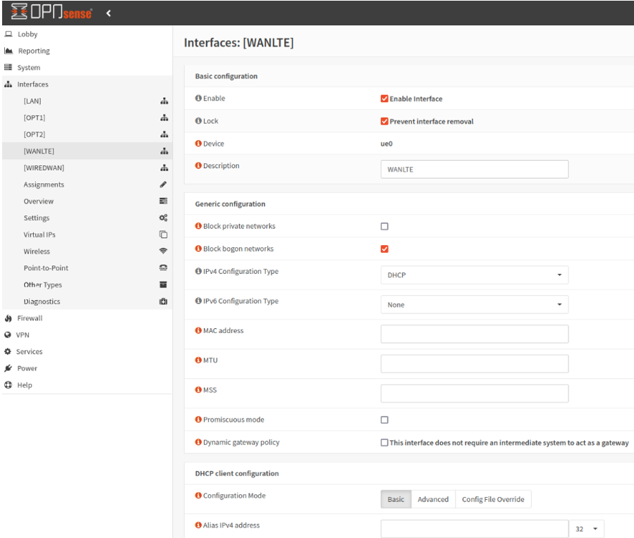Uncheck the Block bogon networks checkbox
The image size is (634, 538).
click(384, 249)
